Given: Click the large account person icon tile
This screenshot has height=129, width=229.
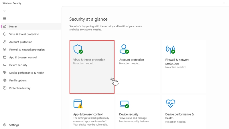Looking at the screenshot, I should pyautogui.click(x=124, y=49).
